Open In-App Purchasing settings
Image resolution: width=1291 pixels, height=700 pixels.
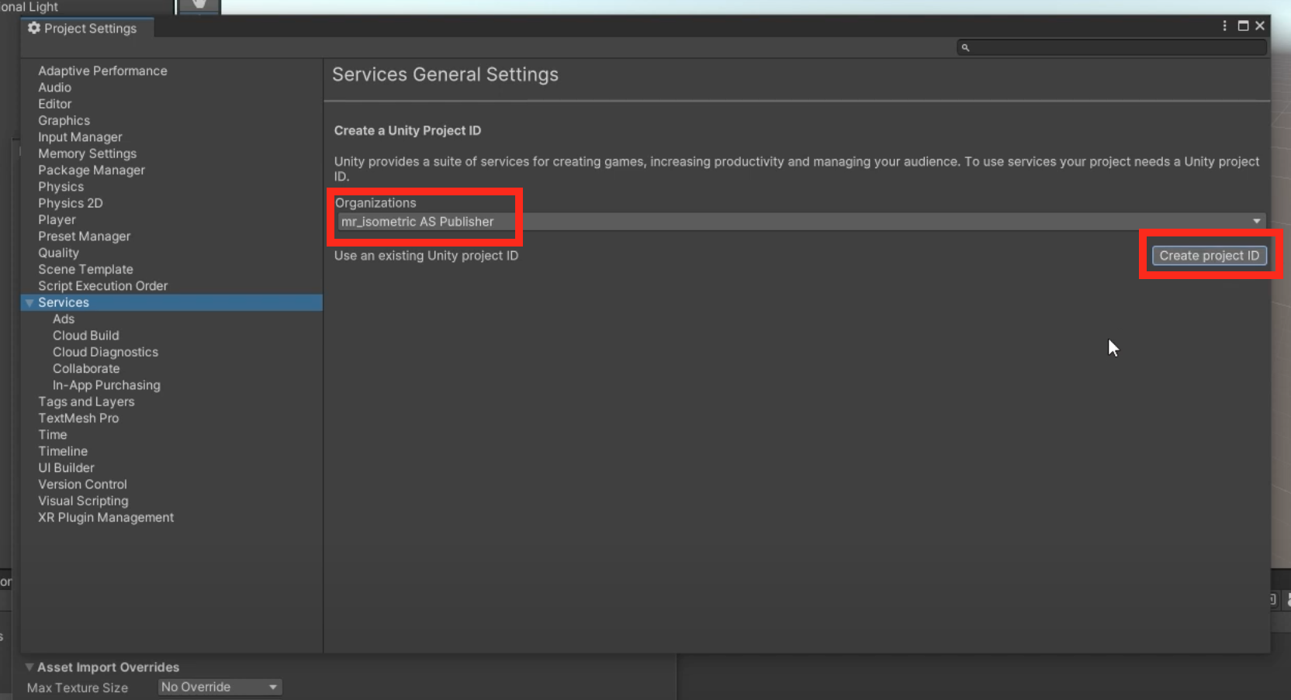pos(106,385)
